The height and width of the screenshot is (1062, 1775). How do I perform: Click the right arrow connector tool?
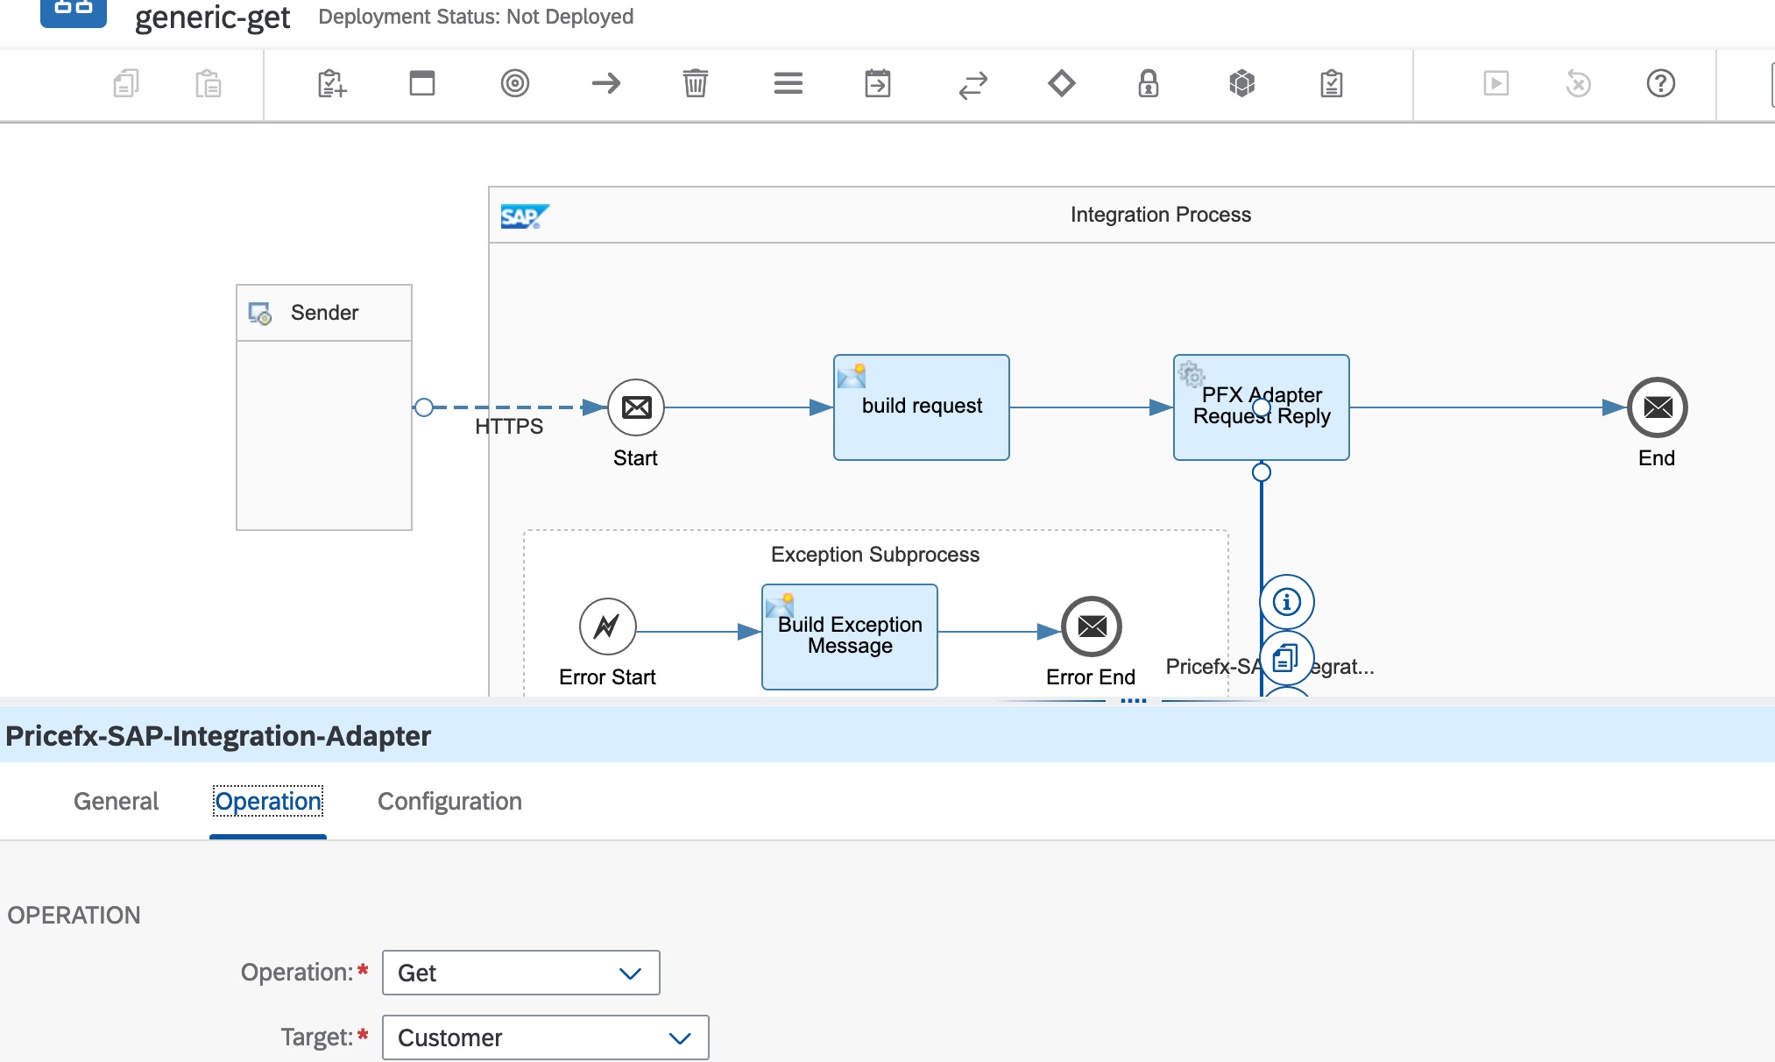[605, 84]
